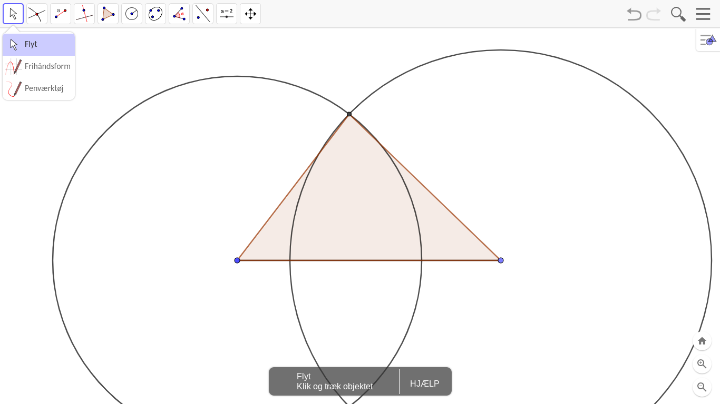Select the Segment/Line tool icon
Screen dimensions: 720x404
pyautogui.click(x=61, y=14)
